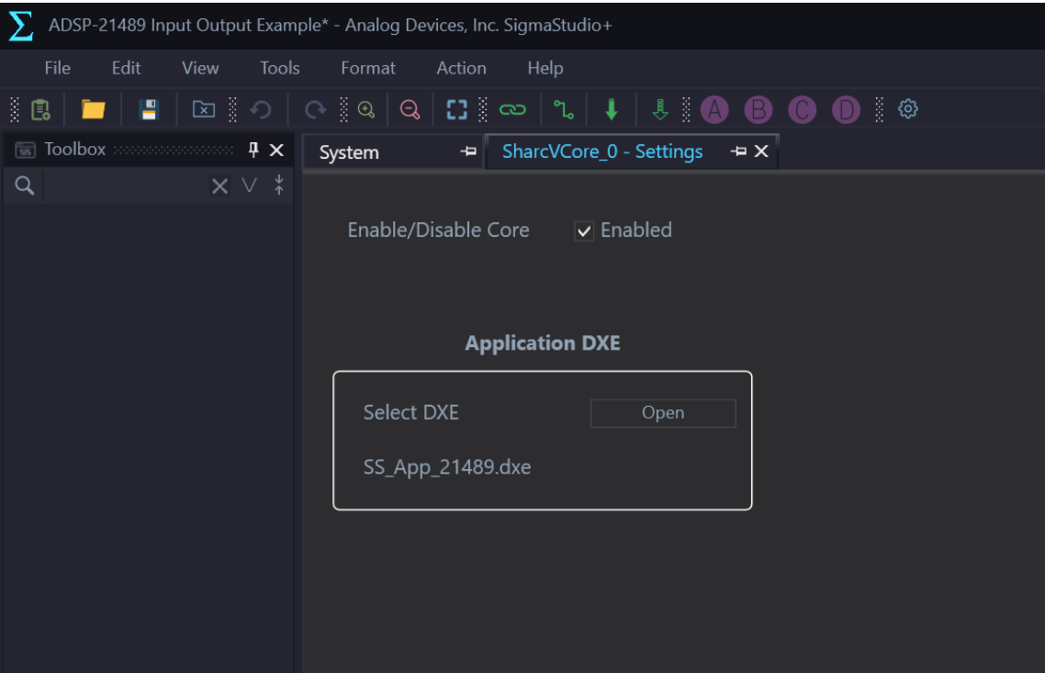
Task: Click the green link icon
Action: [512, 110]
